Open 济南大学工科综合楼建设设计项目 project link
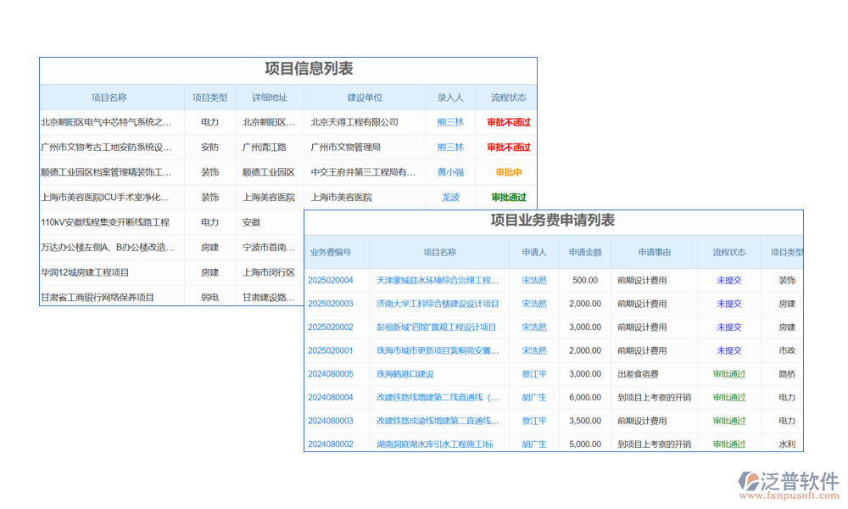This screenshot has width=848, height=509. pyautogui.click(x=438, y=304)
